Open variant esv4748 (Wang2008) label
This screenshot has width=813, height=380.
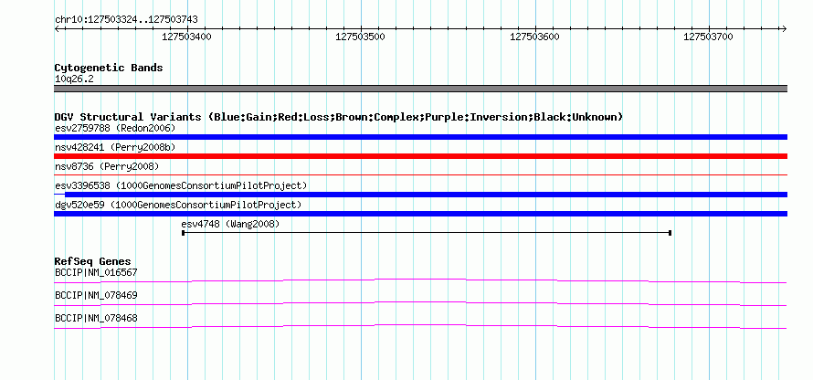click(230, 224)
